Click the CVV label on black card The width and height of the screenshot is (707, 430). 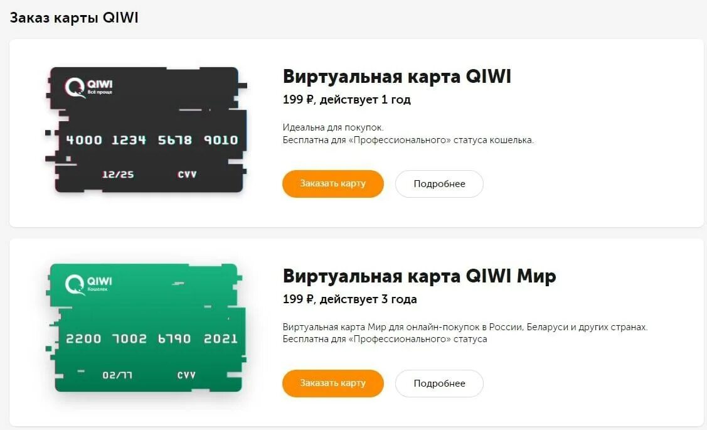click(x=187, y=174)
